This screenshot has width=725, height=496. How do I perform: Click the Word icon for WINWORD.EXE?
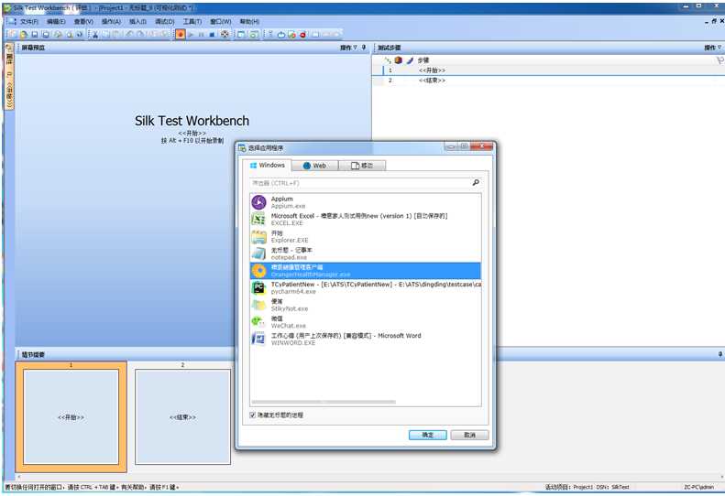point(258,339)
